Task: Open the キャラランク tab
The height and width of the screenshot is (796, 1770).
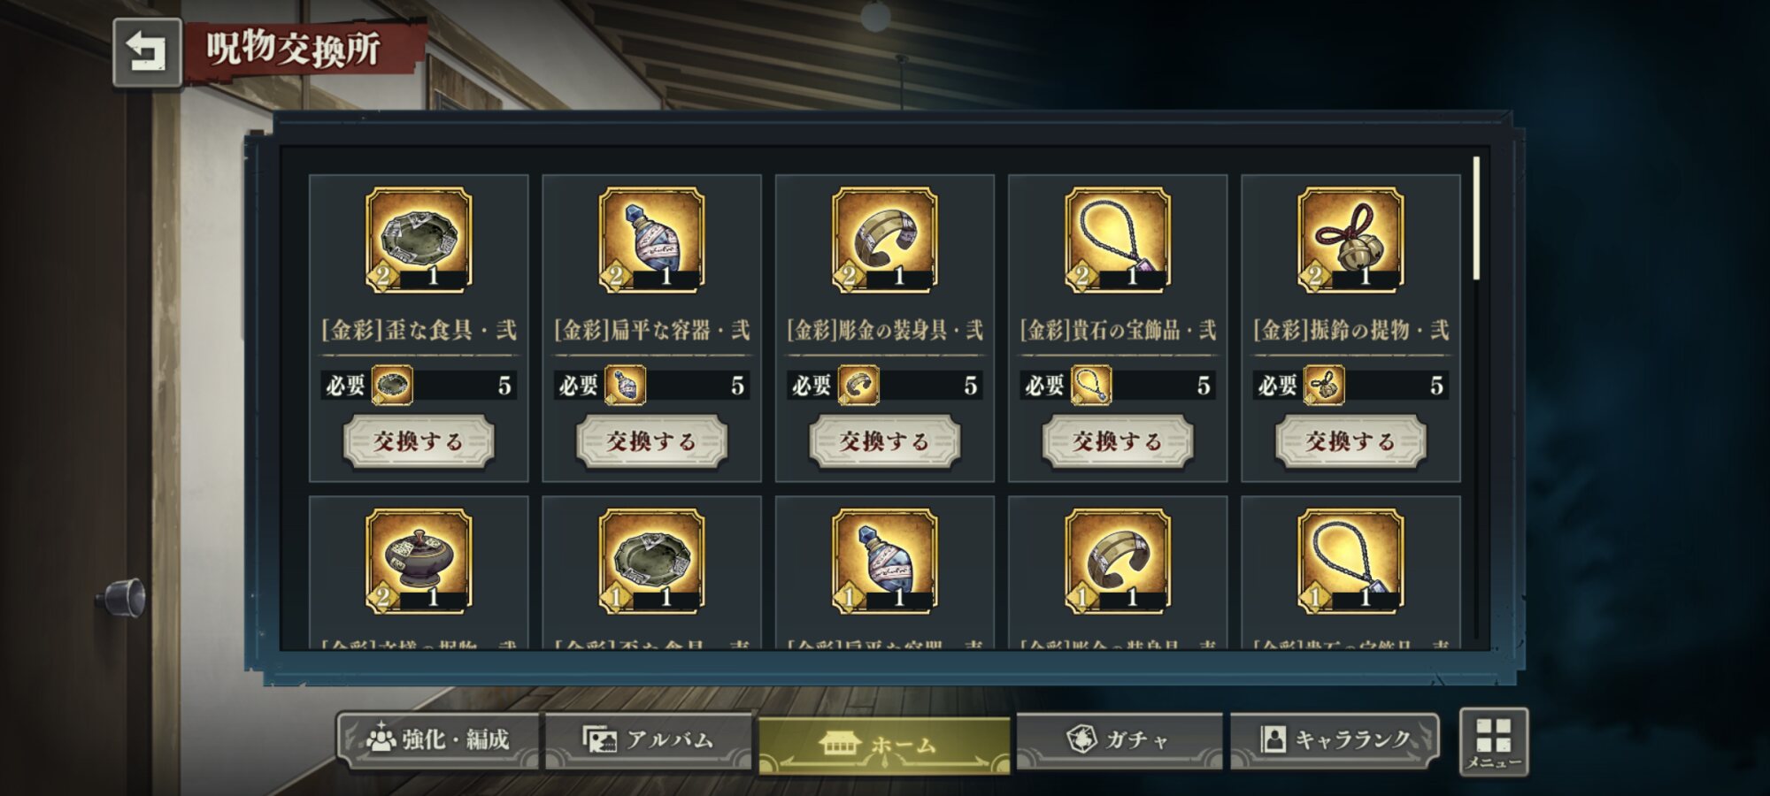Action: click(1335, 740)
